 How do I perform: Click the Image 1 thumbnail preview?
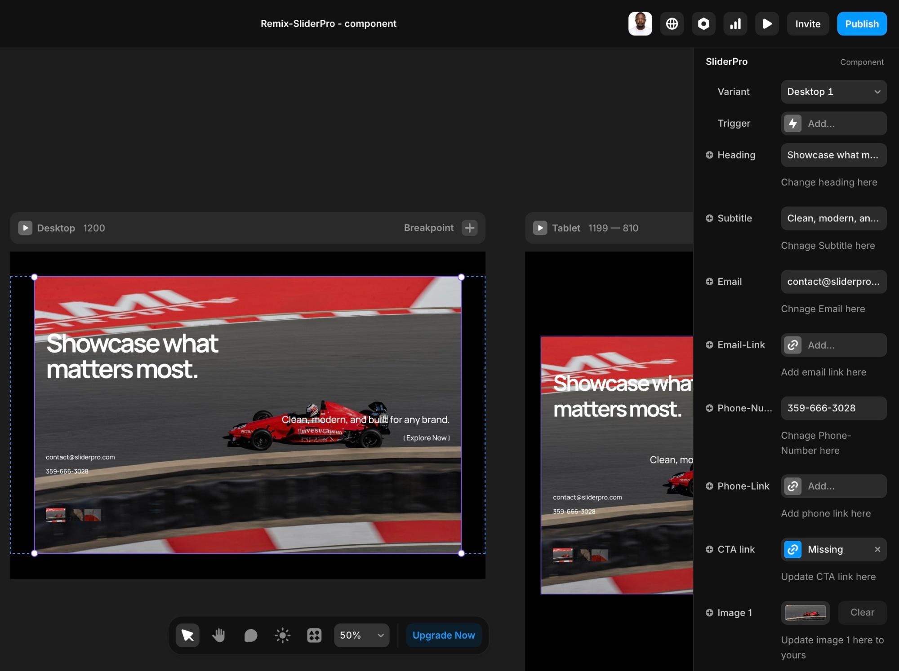click(805, 613)
